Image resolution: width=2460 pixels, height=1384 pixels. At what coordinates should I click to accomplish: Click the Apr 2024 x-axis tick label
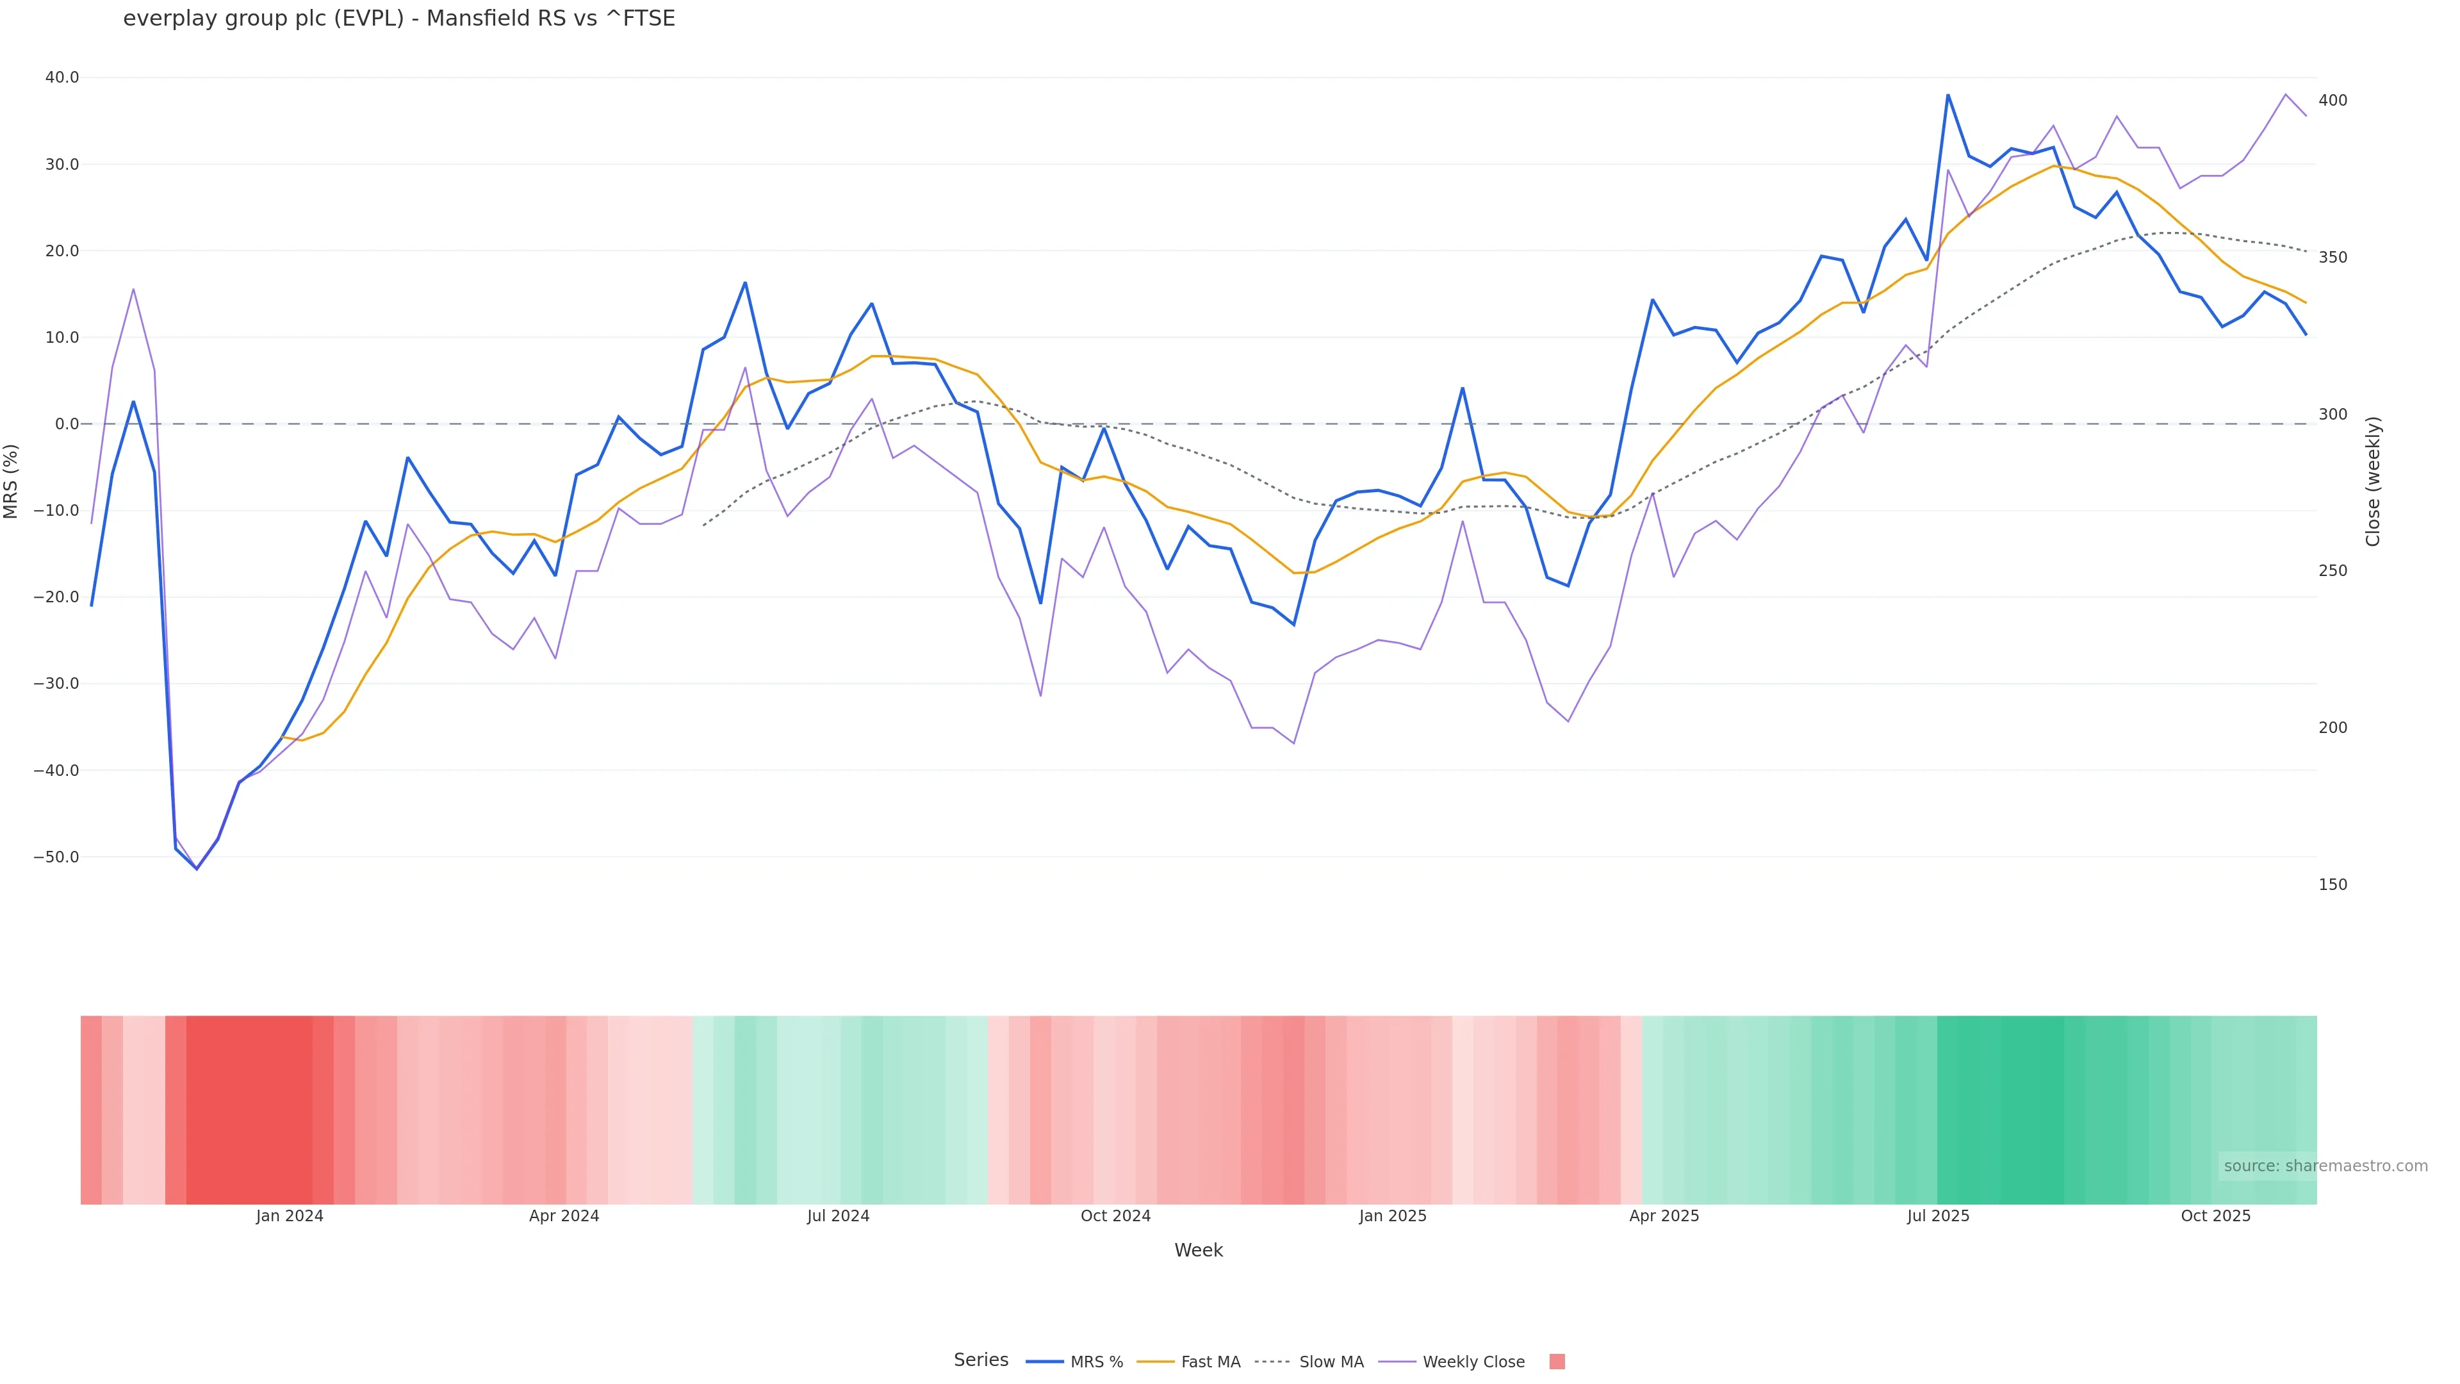564,1216
